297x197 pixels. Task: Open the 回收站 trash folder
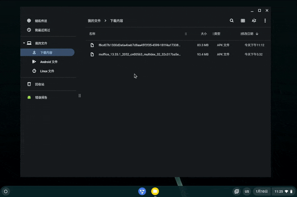[x=48, y=84]
